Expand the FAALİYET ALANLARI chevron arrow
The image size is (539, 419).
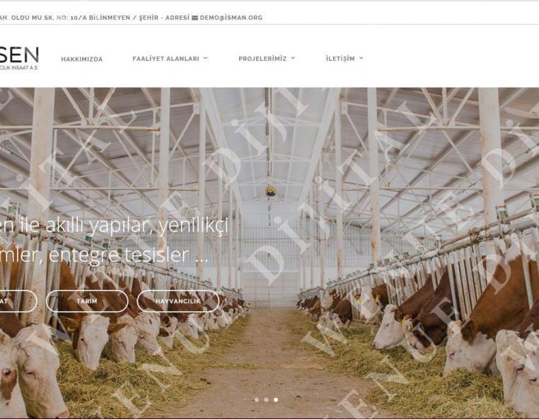[x=205, y=58]
